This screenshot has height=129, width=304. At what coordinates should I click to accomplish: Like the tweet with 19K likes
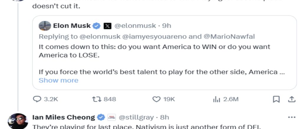[156, 99]
